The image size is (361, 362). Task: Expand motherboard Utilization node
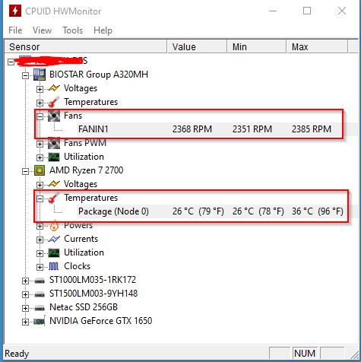click(x=40, y=157)
